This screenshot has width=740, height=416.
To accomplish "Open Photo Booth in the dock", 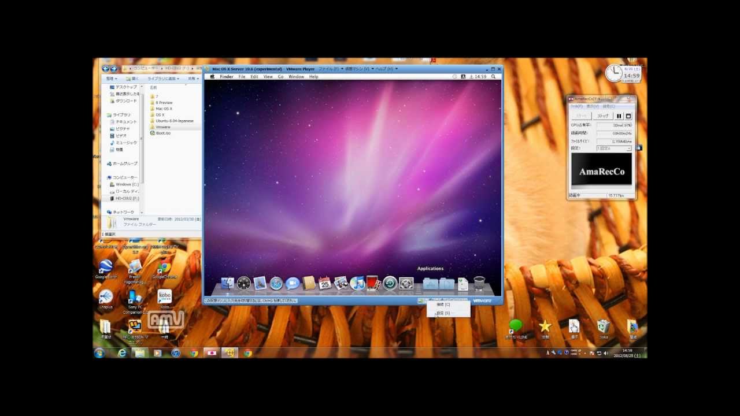I will pos(373,283).
